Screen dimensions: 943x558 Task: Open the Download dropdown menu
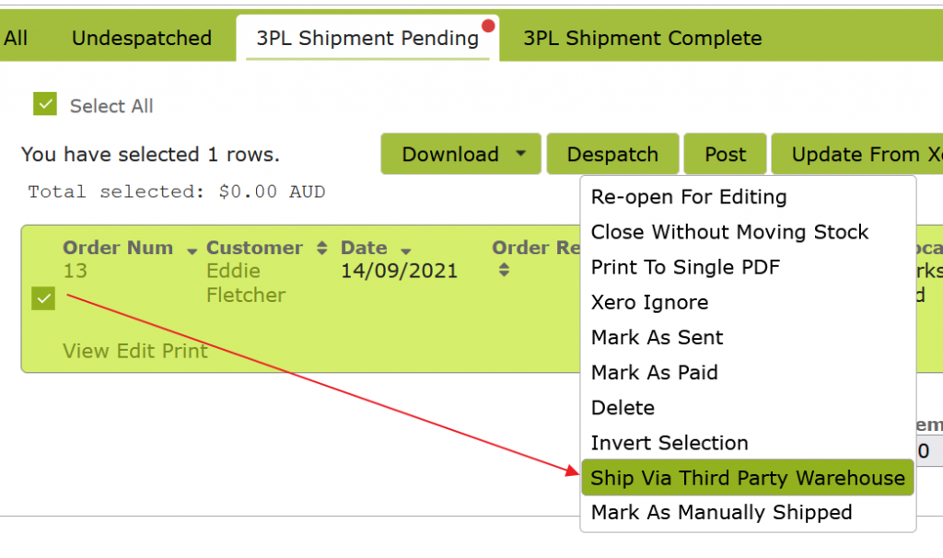(x=460, y=154)
